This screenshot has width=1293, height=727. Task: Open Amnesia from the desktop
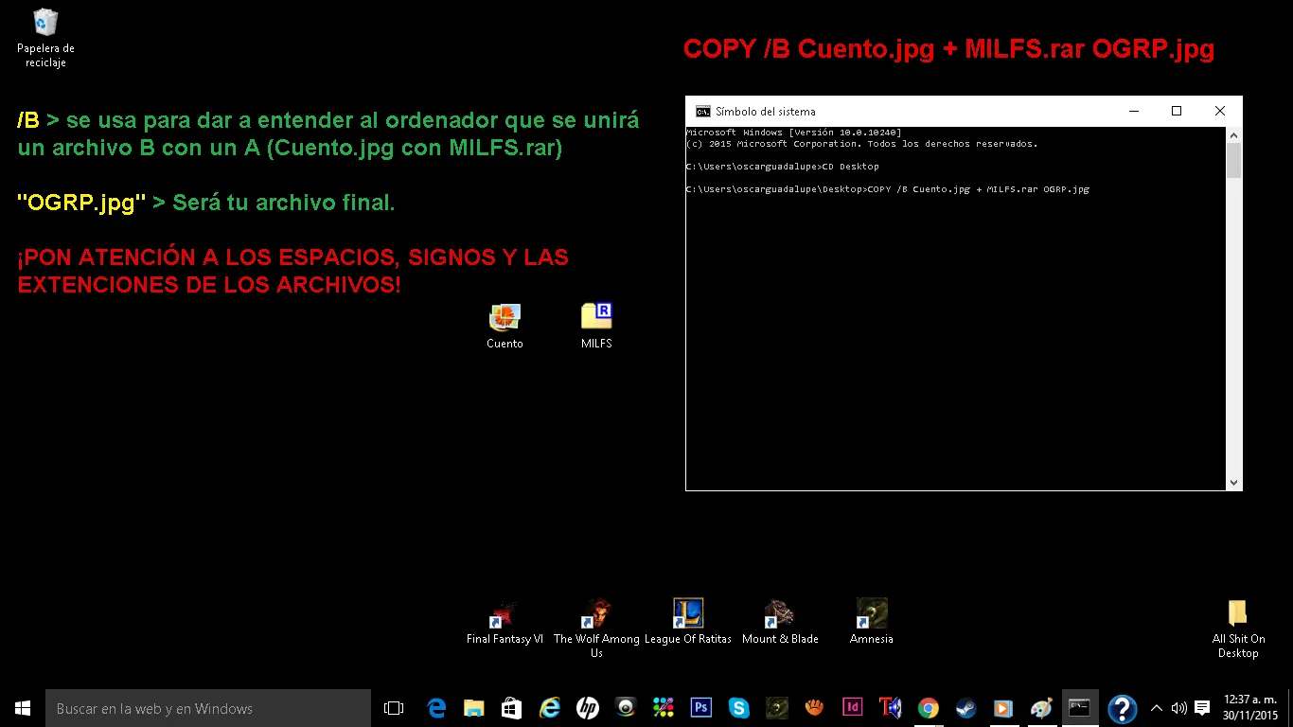pyautogui.click(x=870, y=612)
